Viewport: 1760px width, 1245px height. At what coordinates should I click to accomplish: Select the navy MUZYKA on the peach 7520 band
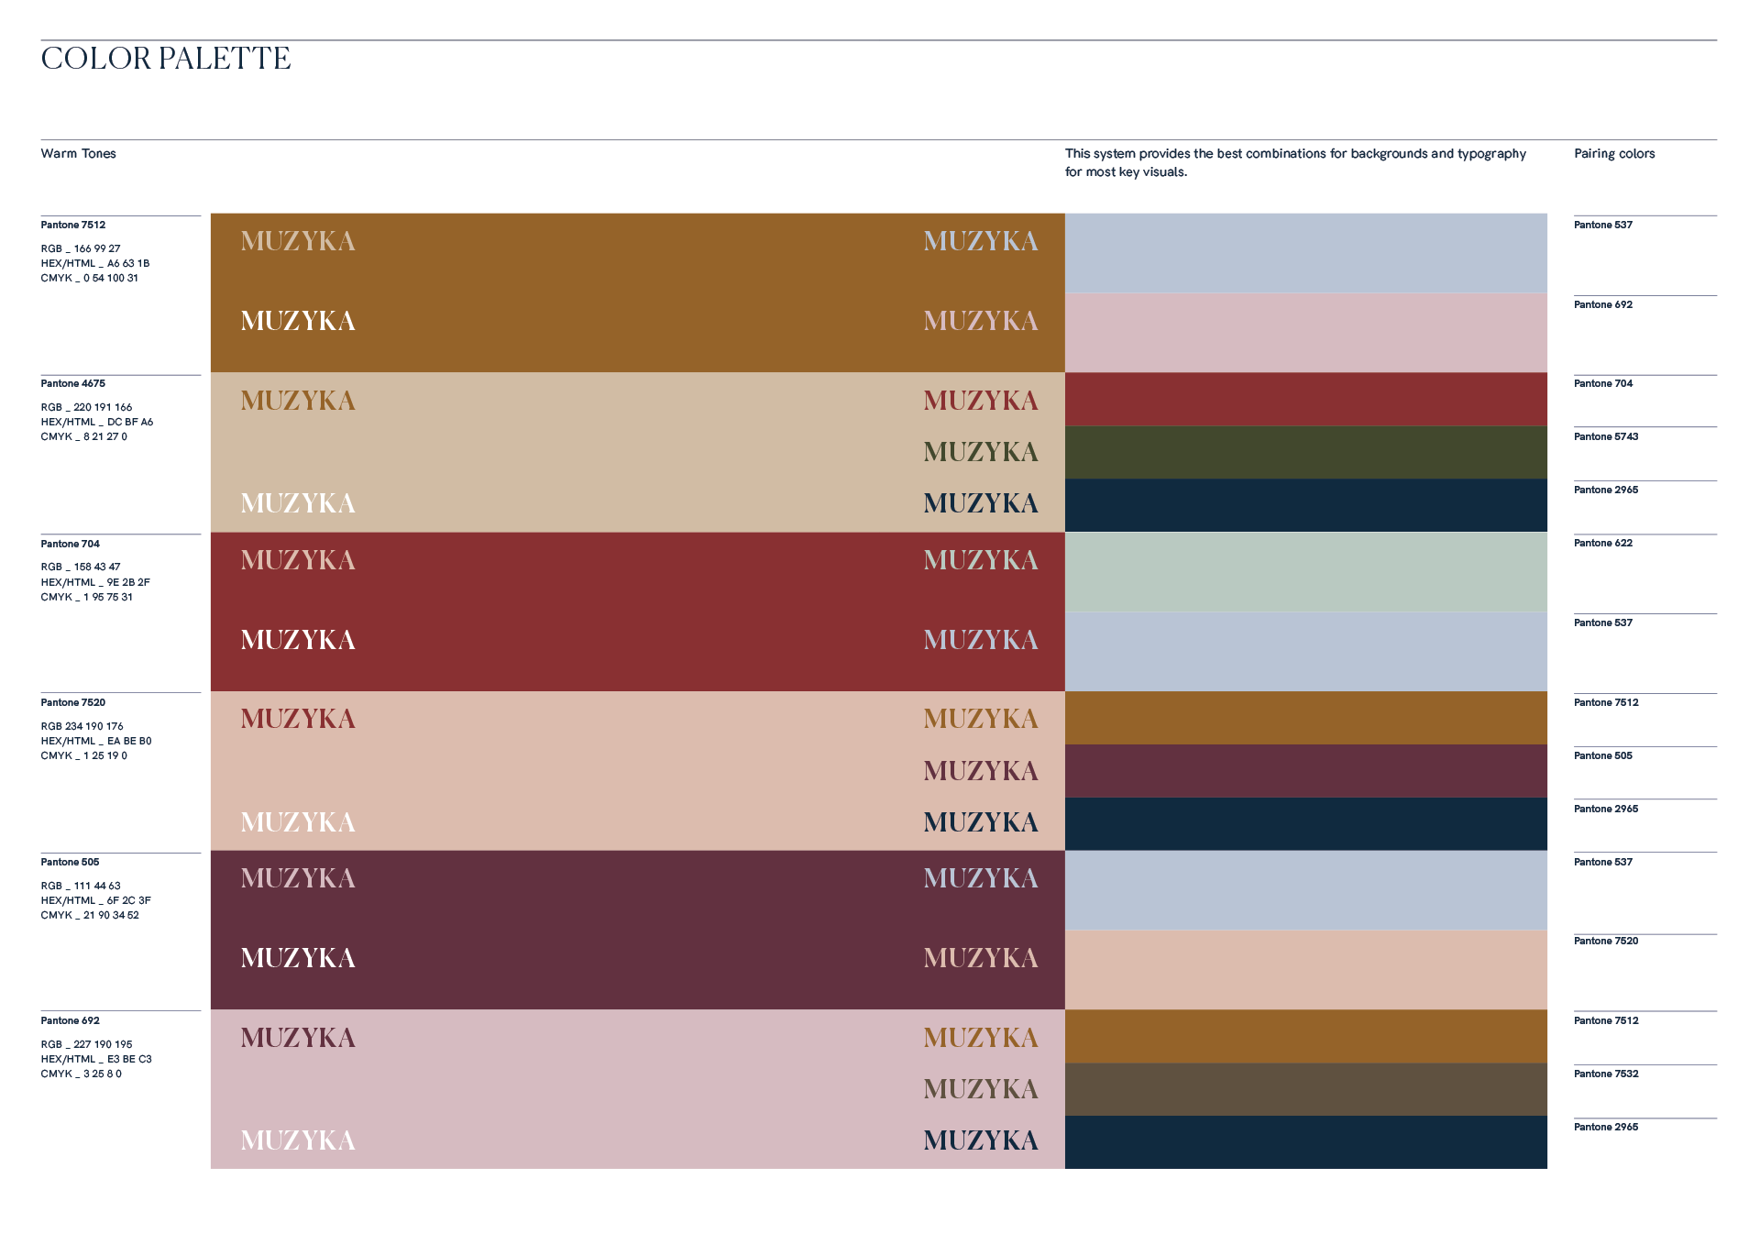pyautogui.click(x=981, y=822)
